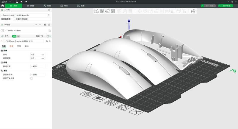
Task: Click the home icon
Action: [x=3, y=6]
